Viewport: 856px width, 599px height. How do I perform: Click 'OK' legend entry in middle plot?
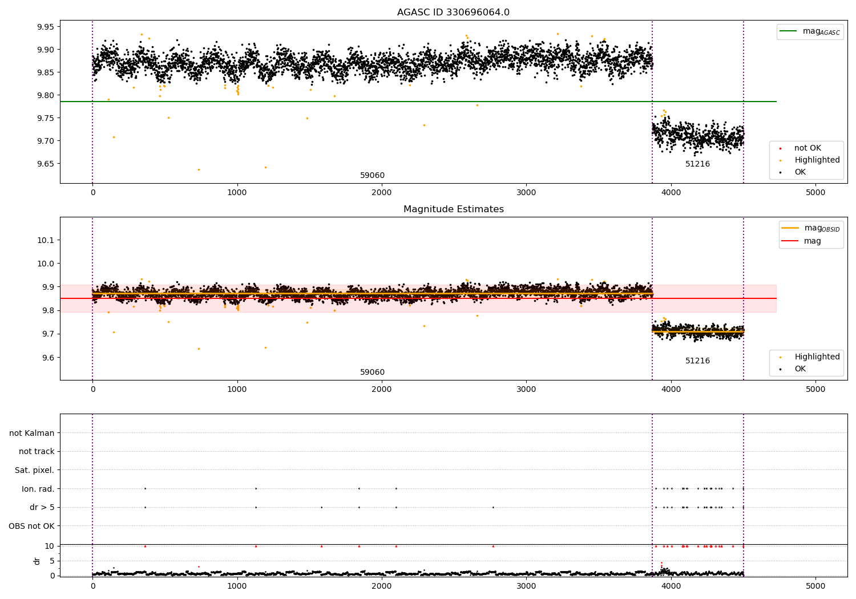coord(800,369)
